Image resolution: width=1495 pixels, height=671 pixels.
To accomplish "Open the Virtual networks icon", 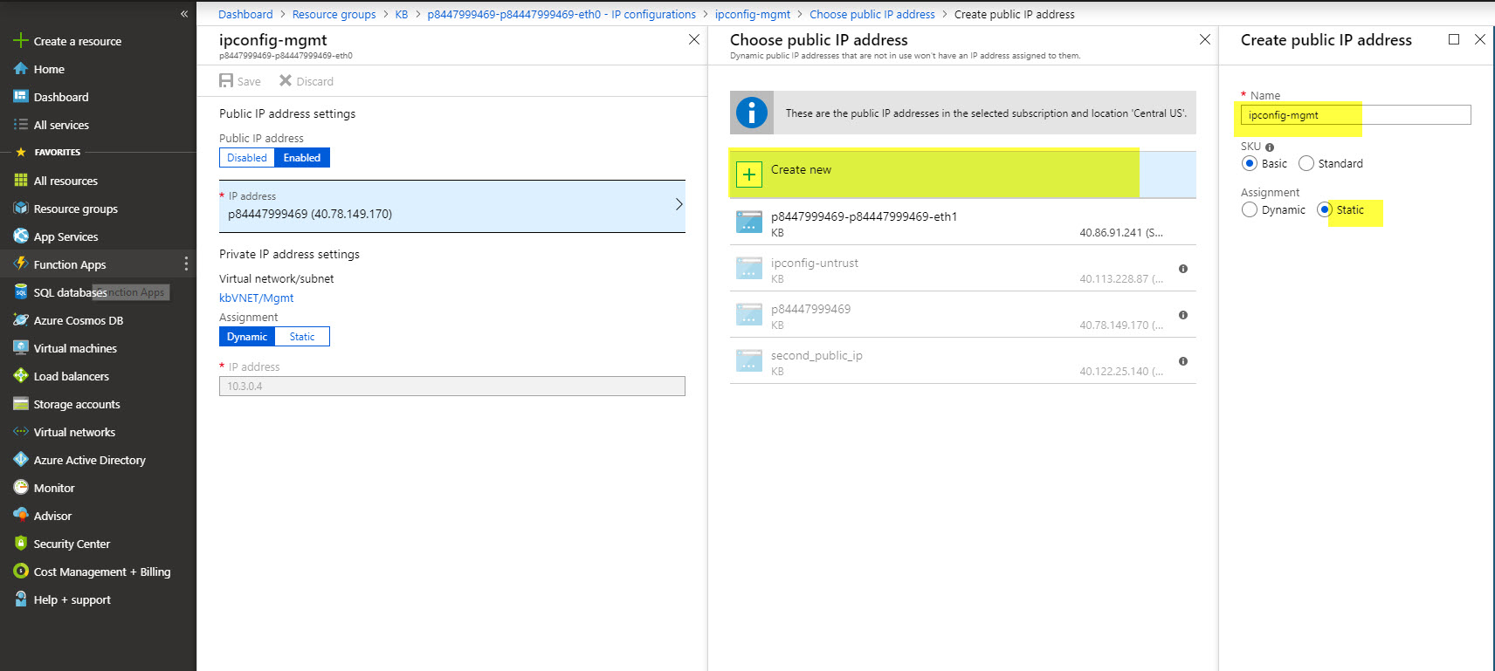I will point(21,432).
